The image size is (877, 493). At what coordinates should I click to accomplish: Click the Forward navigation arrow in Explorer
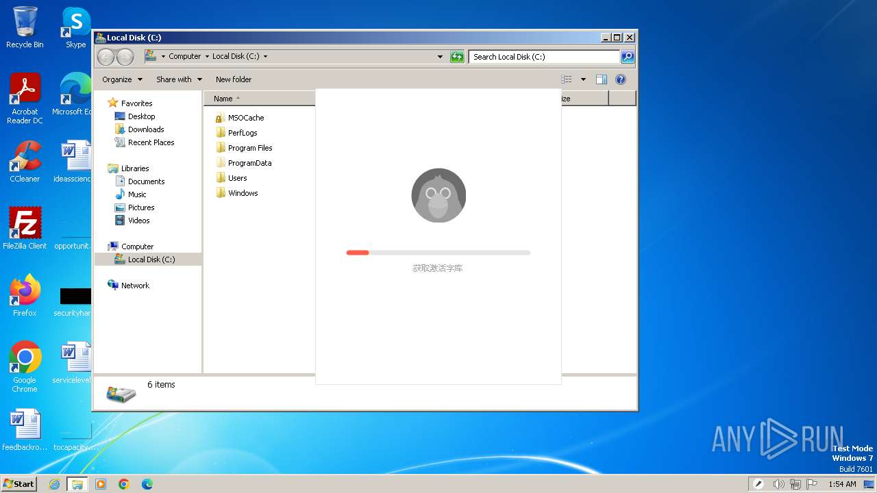tap(125, 57)
